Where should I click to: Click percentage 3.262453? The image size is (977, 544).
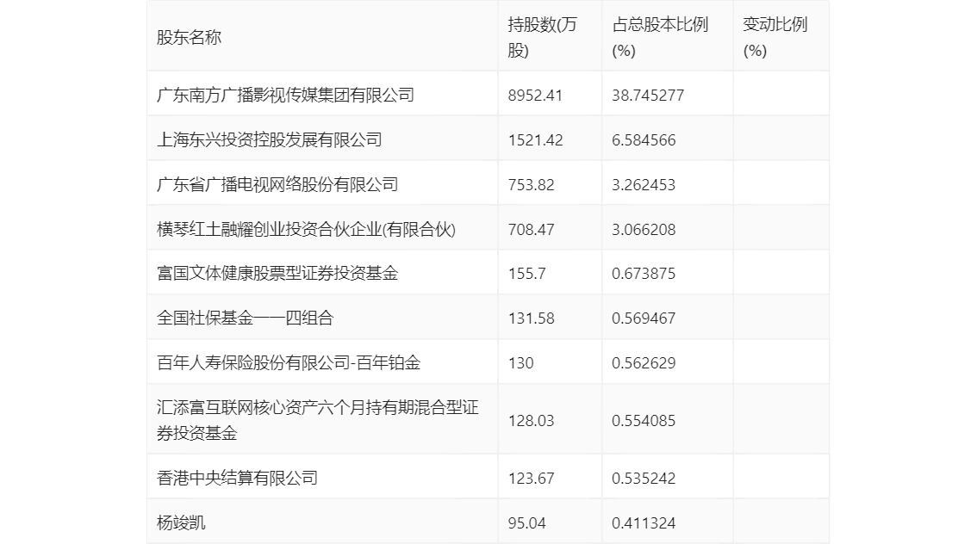coord(644,185)
